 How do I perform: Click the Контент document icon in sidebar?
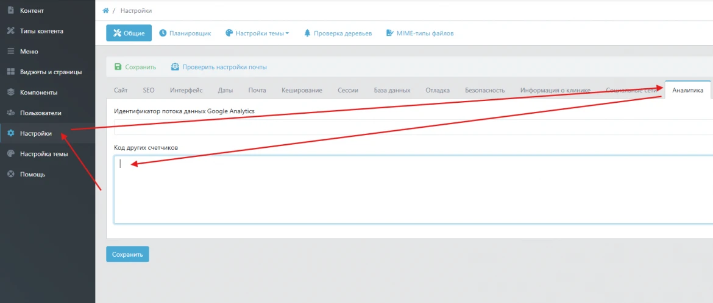coord(10,10)
